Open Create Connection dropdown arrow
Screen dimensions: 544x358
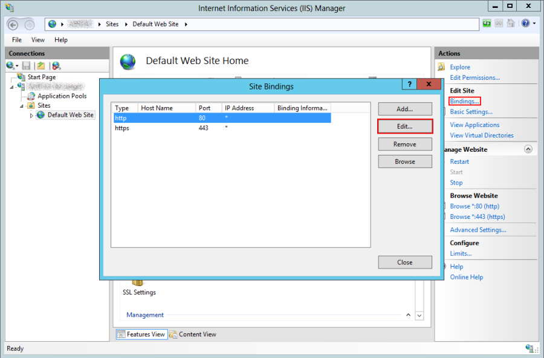tap(17, 66)
